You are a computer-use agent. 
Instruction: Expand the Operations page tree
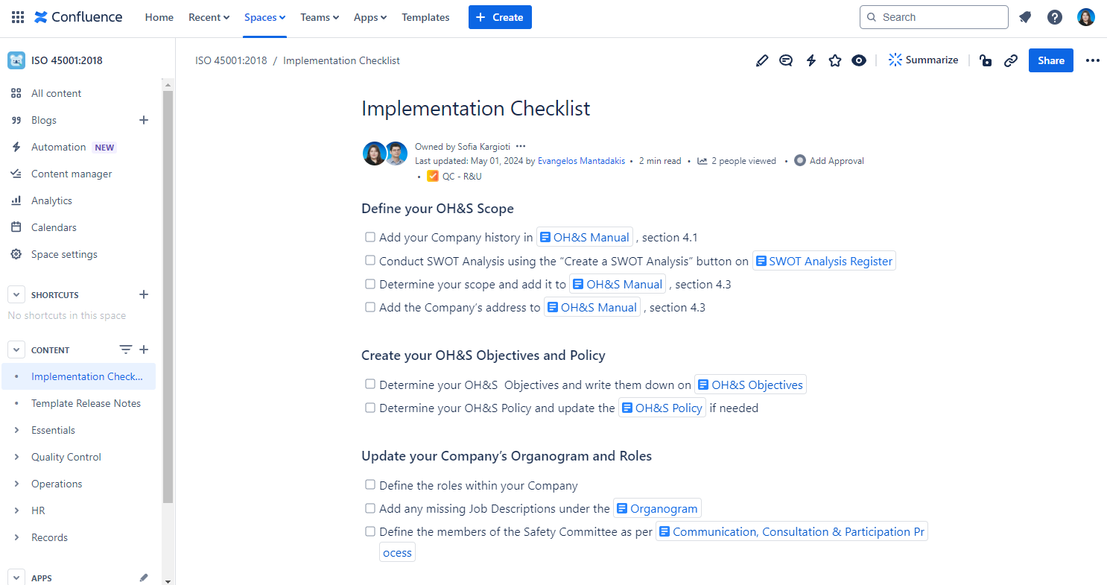point(16,484)
